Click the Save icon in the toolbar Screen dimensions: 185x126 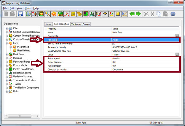[x=20, y=14]
